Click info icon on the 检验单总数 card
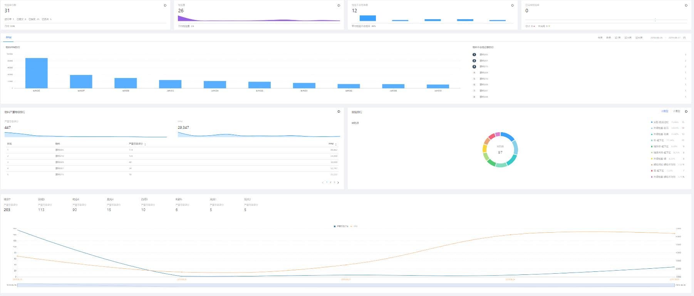Screen dimensions: 694x296 pyautogui.click(x=165, y=5)
